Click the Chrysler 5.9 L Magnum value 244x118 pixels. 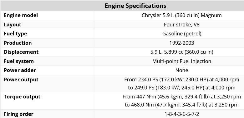pyautogui.click(x=182, y=15)
